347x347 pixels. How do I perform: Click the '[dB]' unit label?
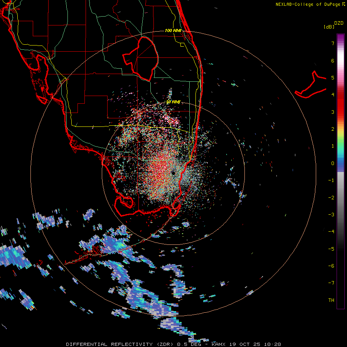pos(329,27)
